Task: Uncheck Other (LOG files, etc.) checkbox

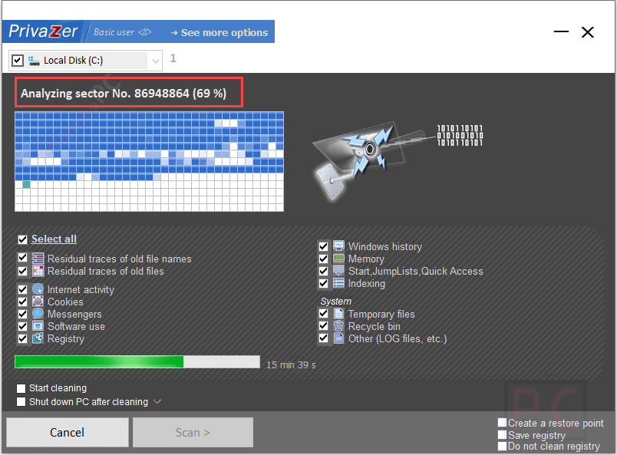Action: point(323,338)
